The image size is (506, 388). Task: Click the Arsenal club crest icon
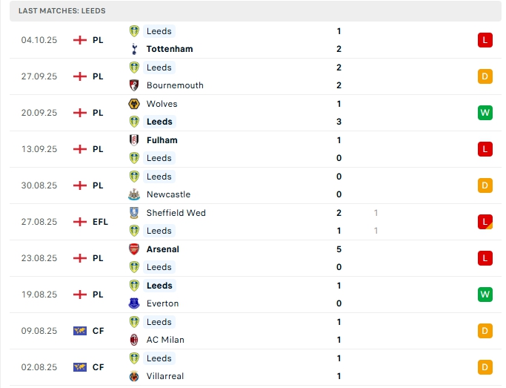pyautogui.click(x=134, y=249)
